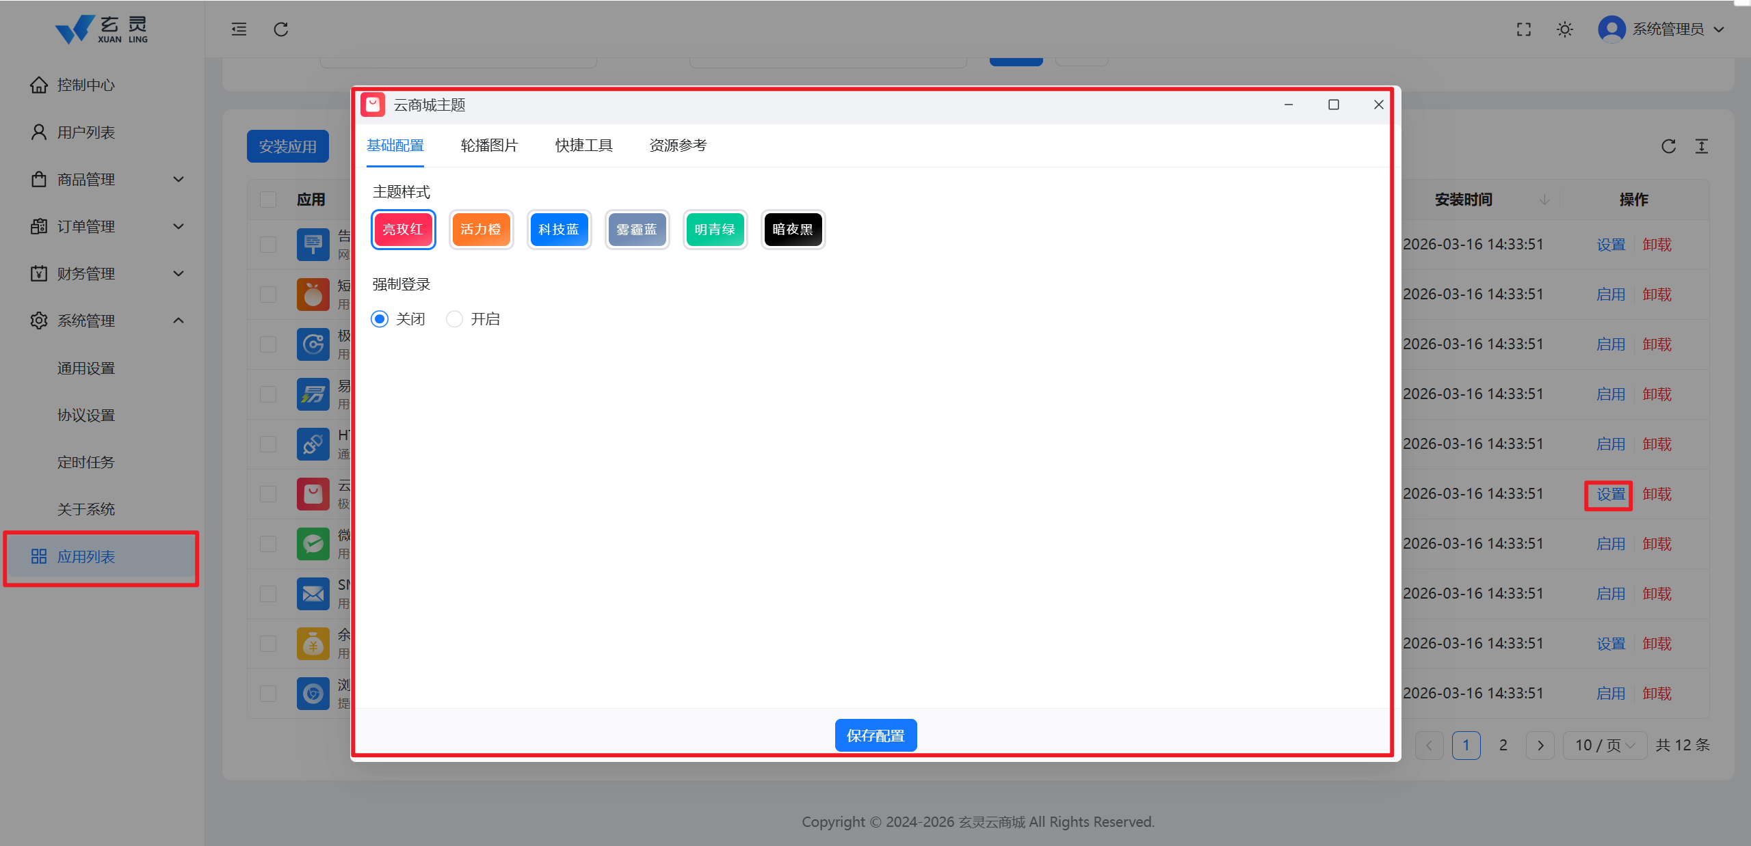Image resolution: width=1751 pixels, height=846 pixels.
Task: Open the 快捷工具 tab
Action: pyautogui.click(x=583, y=146)
